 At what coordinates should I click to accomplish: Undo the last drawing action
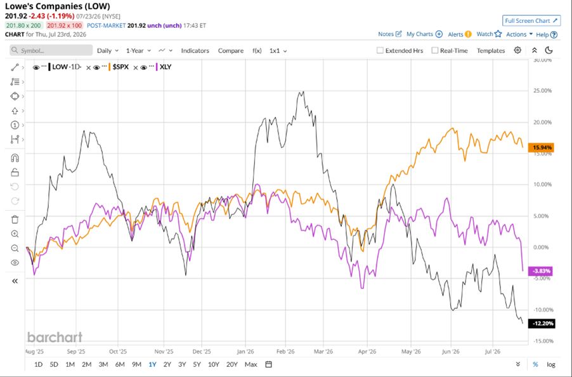pos(15,187)
